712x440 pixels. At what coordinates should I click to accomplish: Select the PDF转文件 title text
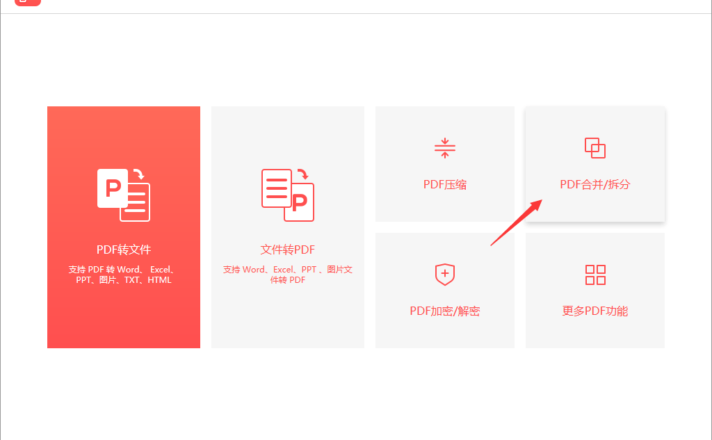click(124, 250)
